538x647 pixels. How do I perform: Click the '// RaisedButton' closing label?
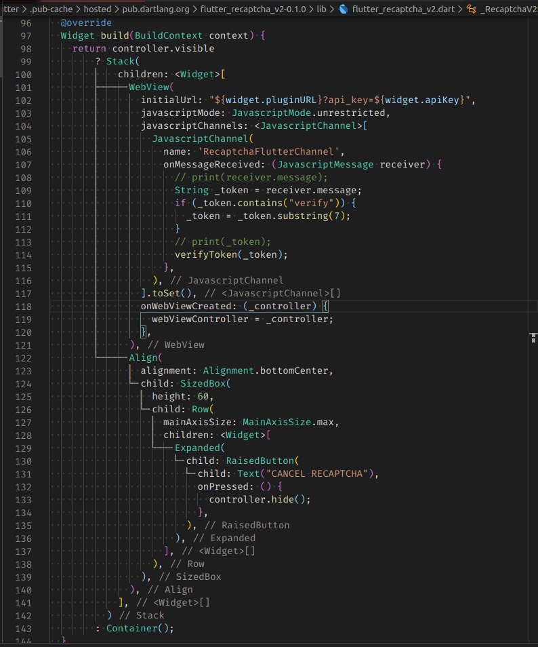tap(247, 526)
